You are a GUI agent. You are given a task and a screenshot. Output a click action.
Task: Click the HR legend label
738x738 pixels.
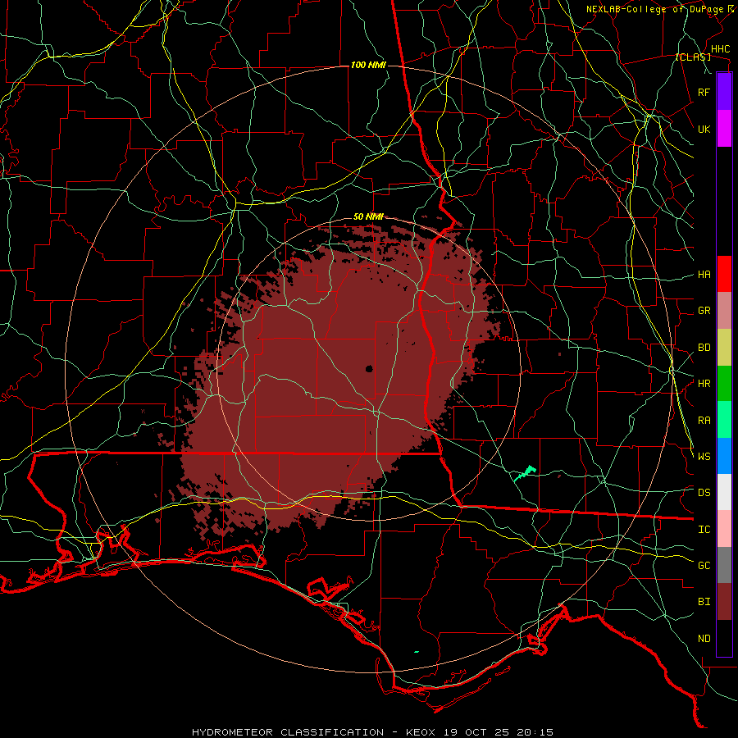704,384
